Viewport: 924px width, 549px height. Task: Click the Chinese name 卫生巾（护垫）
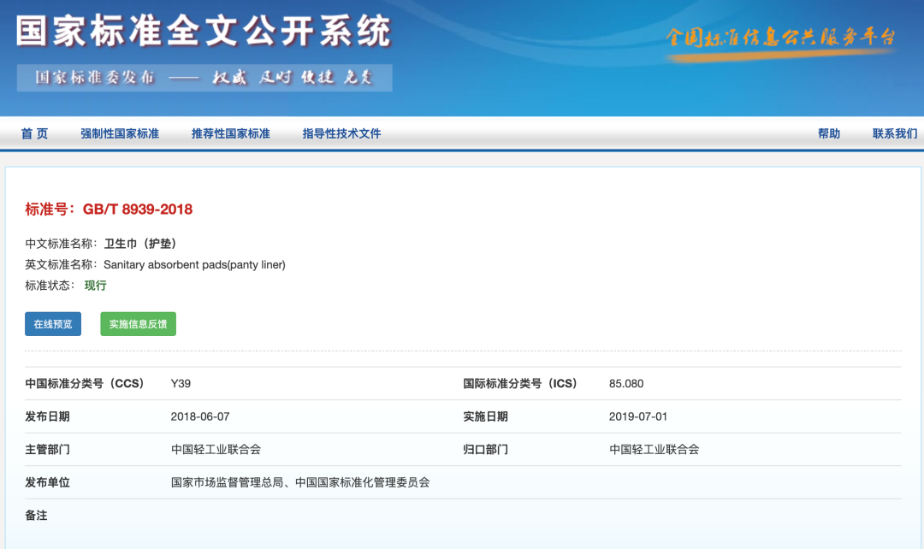pos(140,243)
